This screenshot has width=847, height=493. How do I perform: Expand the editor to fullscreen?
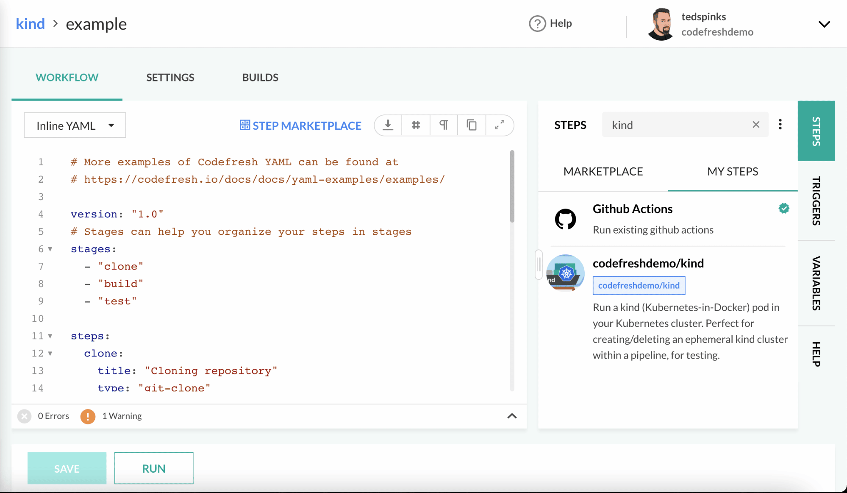pos(500,125)
